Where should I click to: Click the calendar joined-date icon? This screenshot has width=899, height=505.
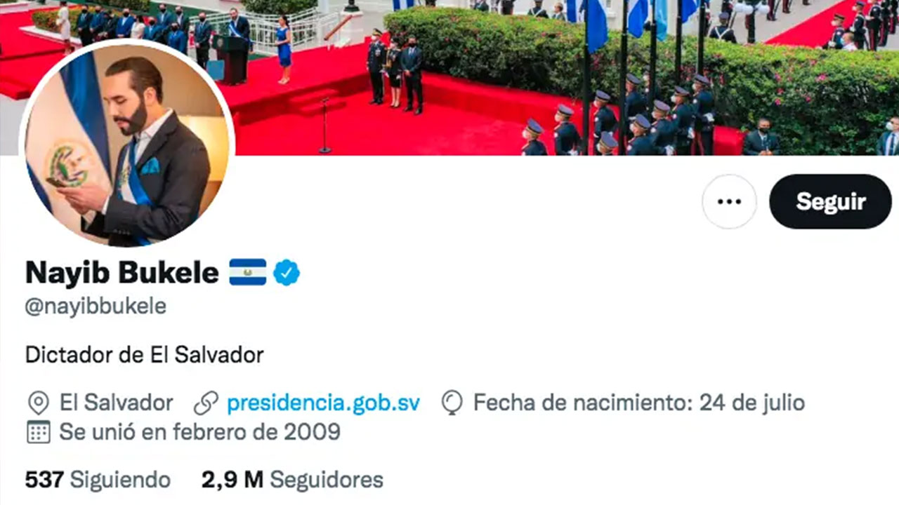click(38, 431)
